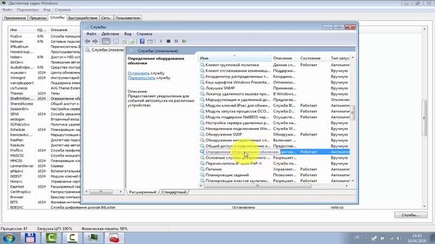Screen dimensions: 435x244
Task: Open the Windows Start button
Action: coord(9,238)
